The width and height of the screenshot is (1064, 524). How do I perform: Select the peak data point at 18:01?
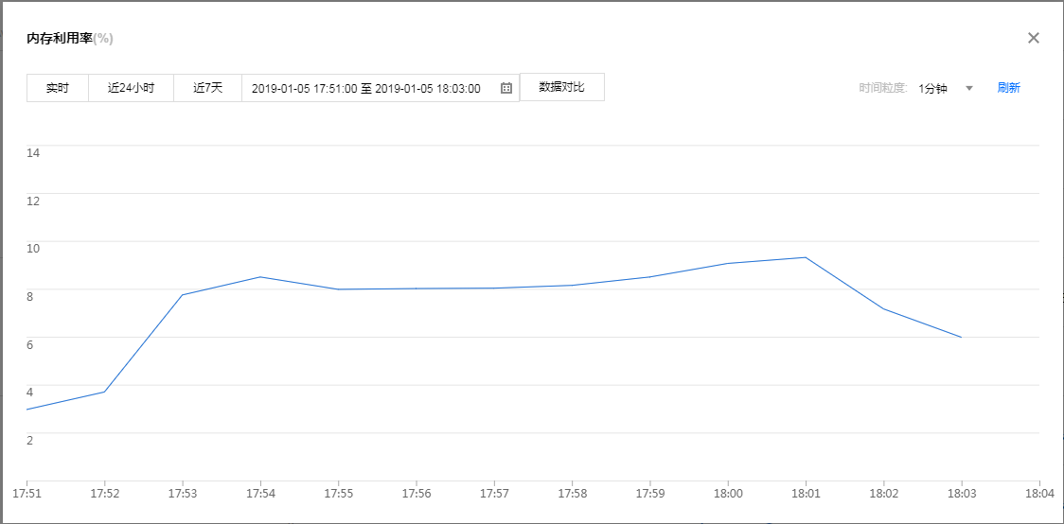(x=805, y=257)
